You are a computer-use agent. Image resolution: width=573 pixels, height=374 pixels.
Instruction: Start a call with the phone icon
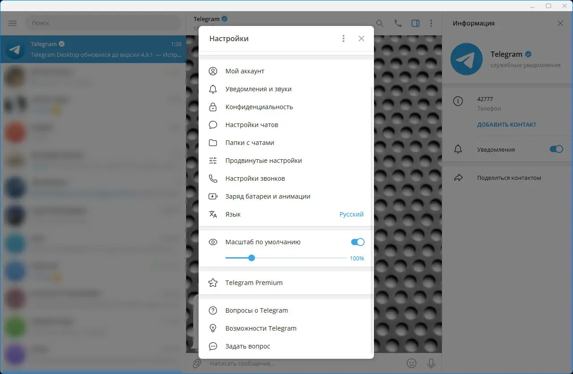pos(398,23)
